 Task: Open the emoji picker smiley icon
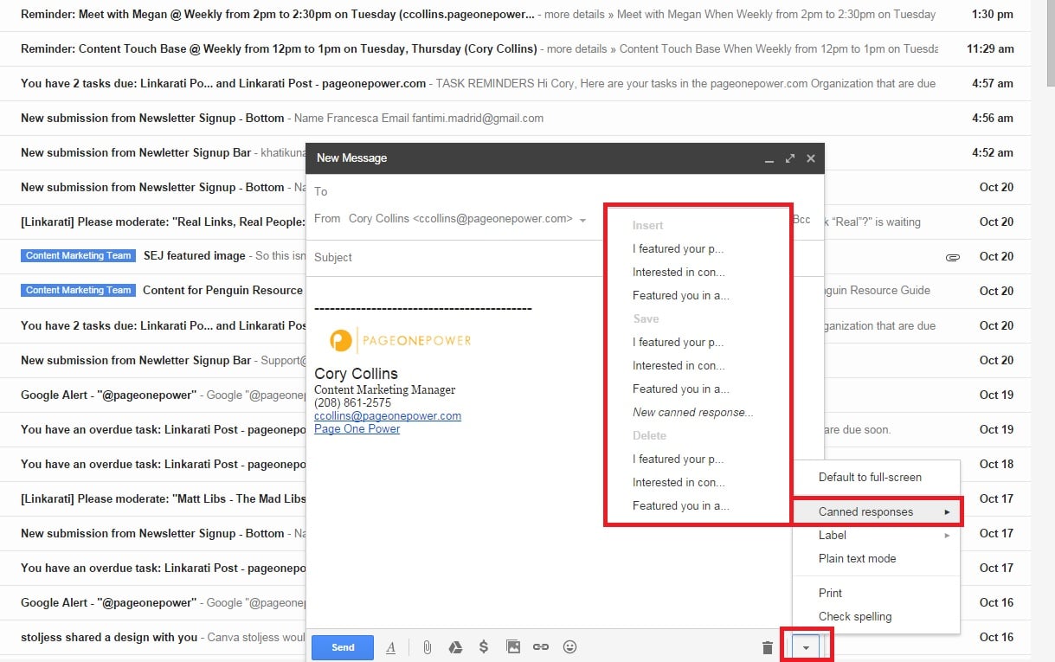tap(569, 647)
